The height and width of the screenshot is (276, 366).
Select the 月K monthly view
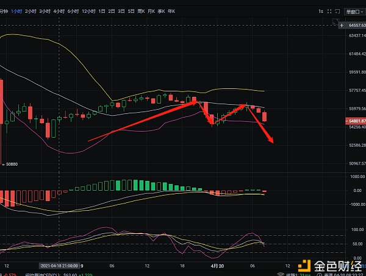151,11
